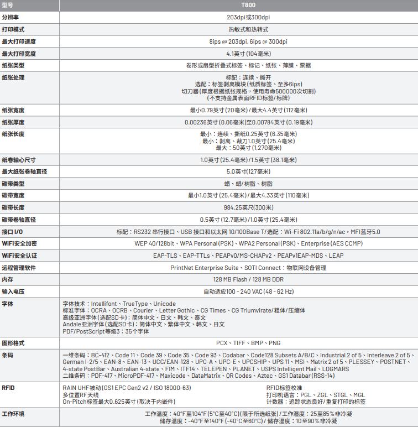Select the 纸张类型 row label
Screen dimensions: 418x427
(x=13, y=65)
